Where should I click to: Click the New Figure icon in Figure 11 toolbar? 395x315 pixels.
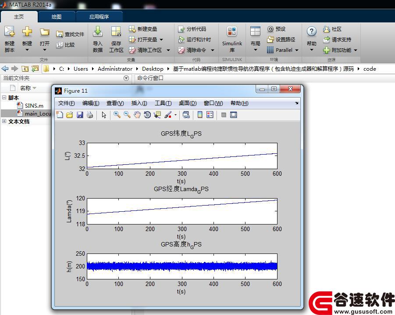60,115
